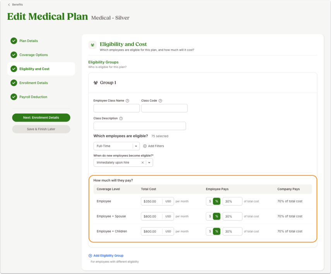Click plus icon beside Add Eligibility Group
This screenshot has width=331, height=274.
(x=90, y=256)
